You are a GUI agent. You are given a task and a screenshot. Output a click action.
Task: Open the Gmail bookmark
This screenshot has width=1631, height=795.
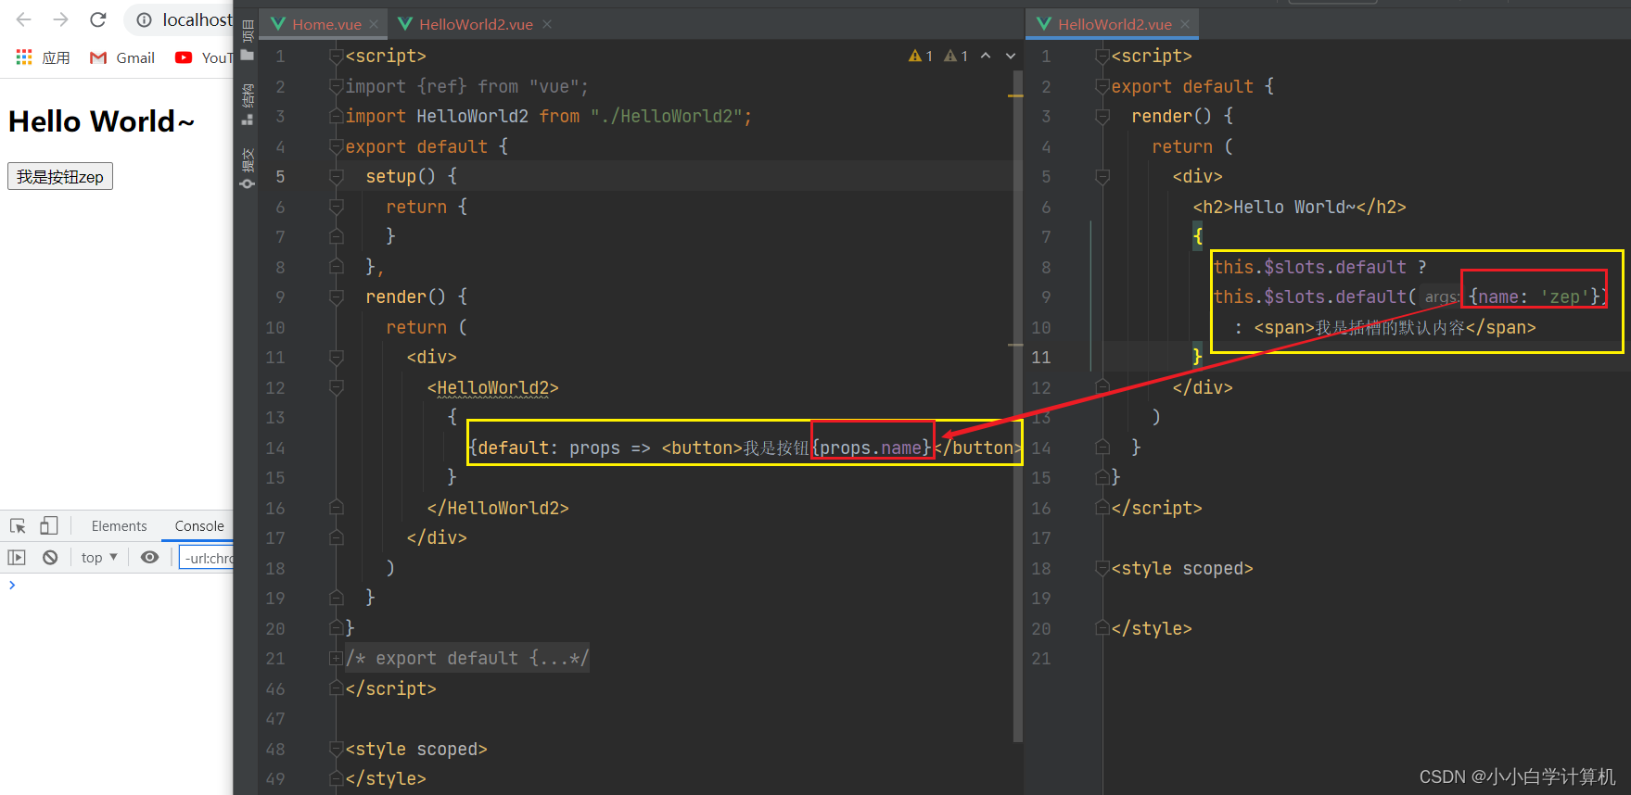(122, 57)
